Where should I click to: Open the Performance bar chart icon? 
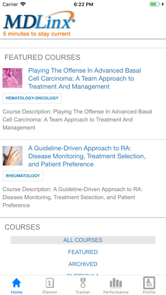(x=116, y=283)
